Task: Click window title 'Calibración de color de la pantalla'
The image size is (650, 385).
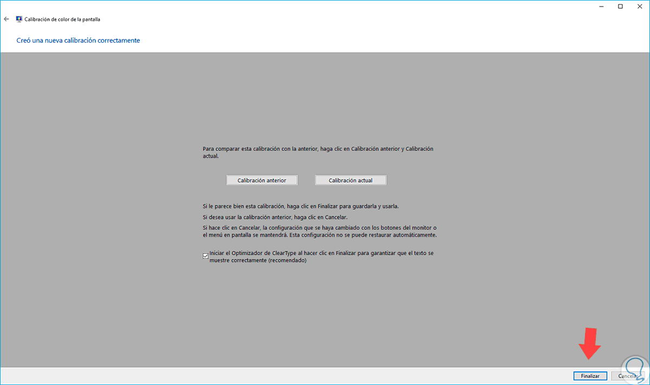Action: (x=62, y=19)
